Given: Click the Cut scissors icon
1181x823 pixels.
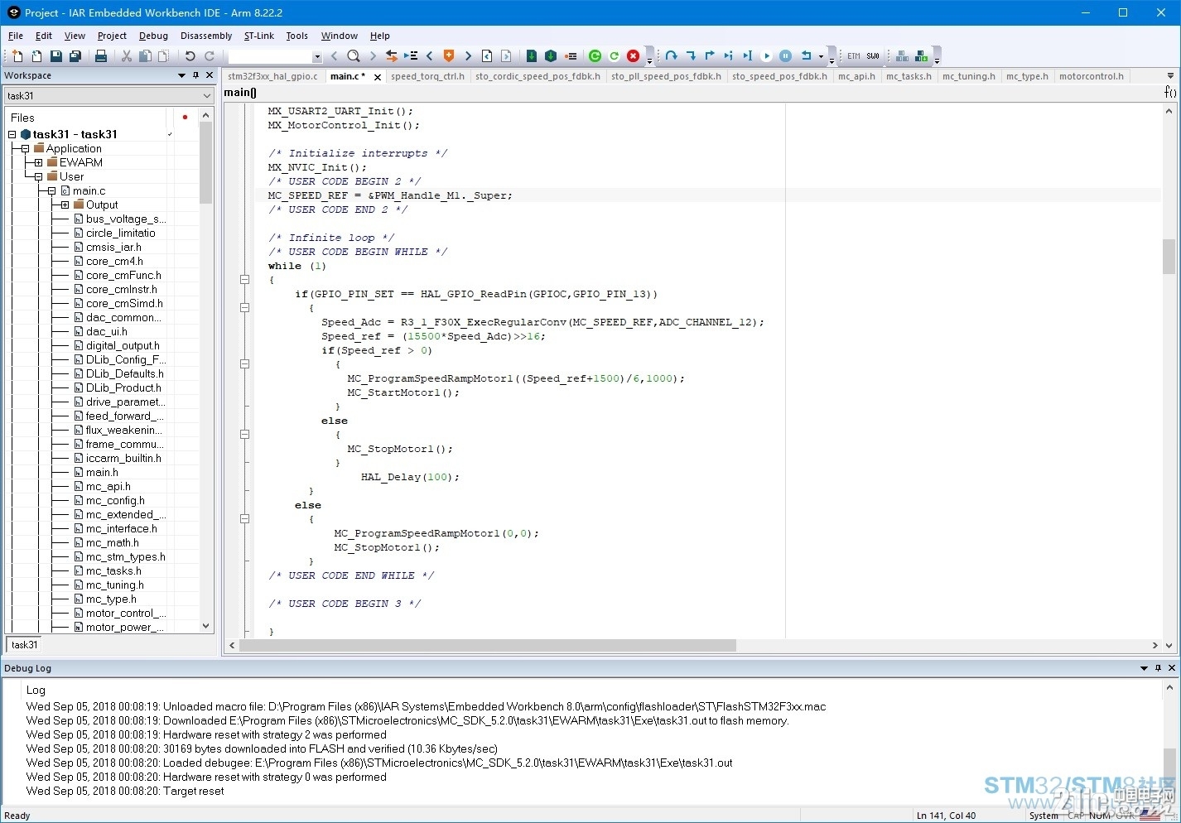Looking at the screenshot, I should coord(127,55).
